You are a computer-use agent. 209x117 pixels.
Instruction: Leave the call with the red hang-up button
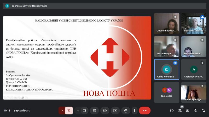pyautogui.click(x=145, y=110)
